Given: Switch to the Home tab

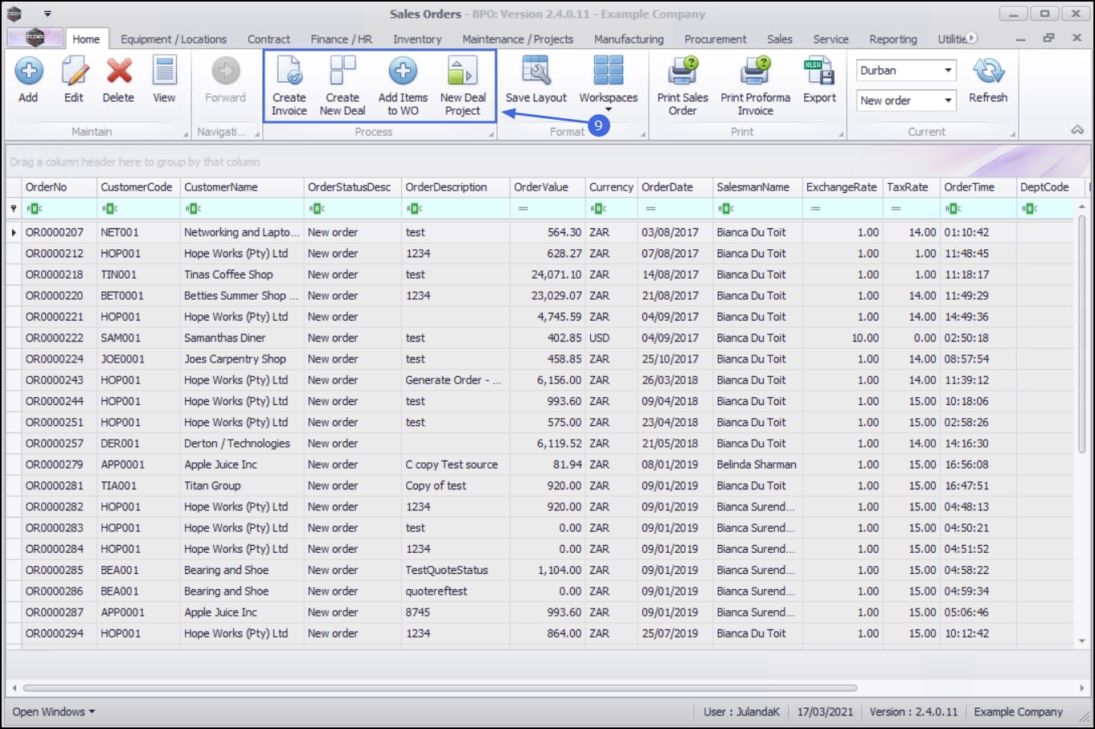Looking at the screenshot, I should pos(86,39).
